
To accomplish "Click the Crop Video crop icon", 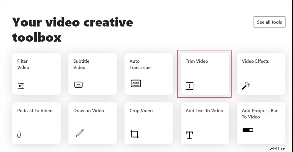I will coord(135,134).
